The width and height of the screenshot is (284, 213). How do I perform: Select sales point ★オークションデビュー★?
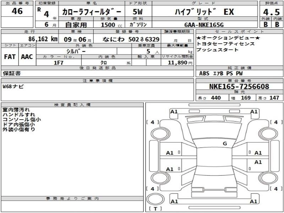(228, 38)
